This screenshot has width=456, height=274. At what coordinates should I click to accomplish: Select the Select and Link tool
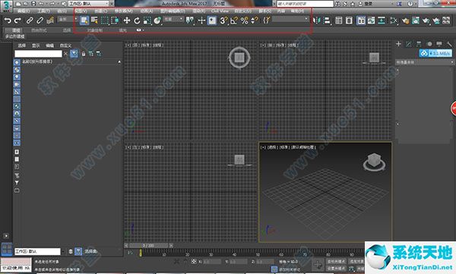30,20
